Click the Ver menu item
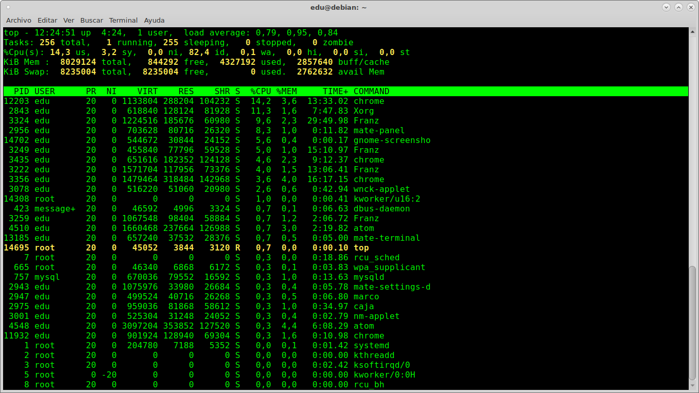This screenshot has height=393, width=699. 69,20
